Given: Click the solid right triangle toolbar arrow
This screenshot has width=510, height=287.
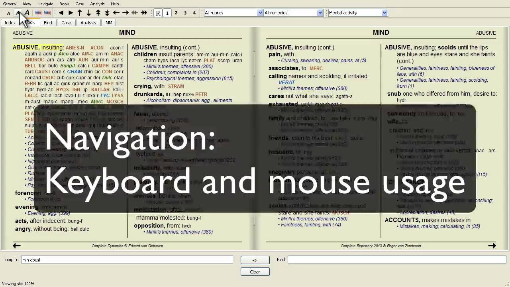Looking at the screenshot, I should coord(70,13).
